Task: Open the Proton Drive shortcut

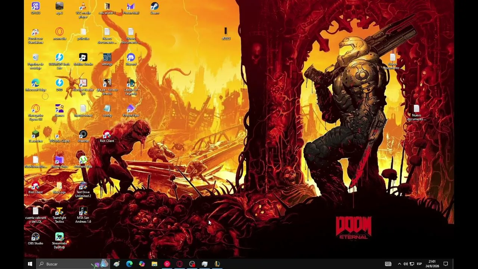Action: (59, 162)
